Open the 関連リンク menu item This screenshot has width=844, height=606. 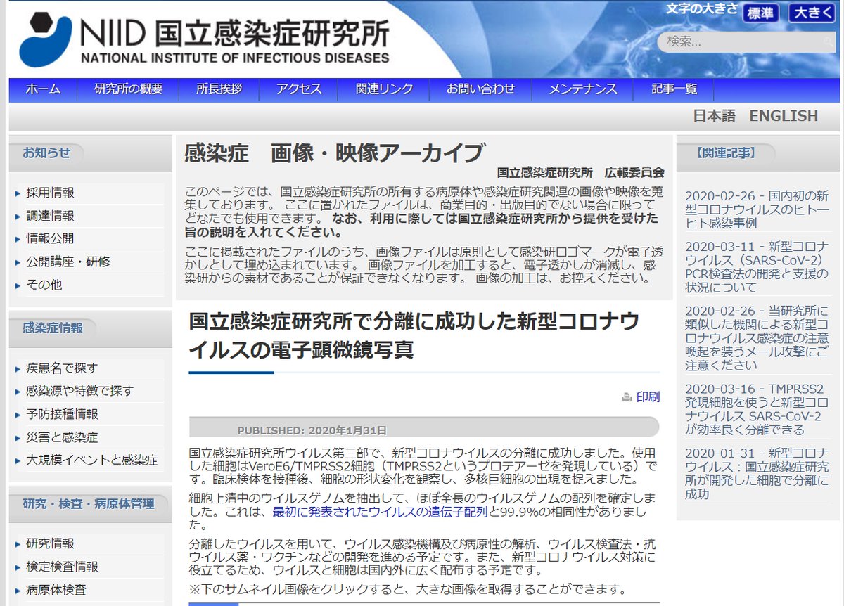click(384, 89)
